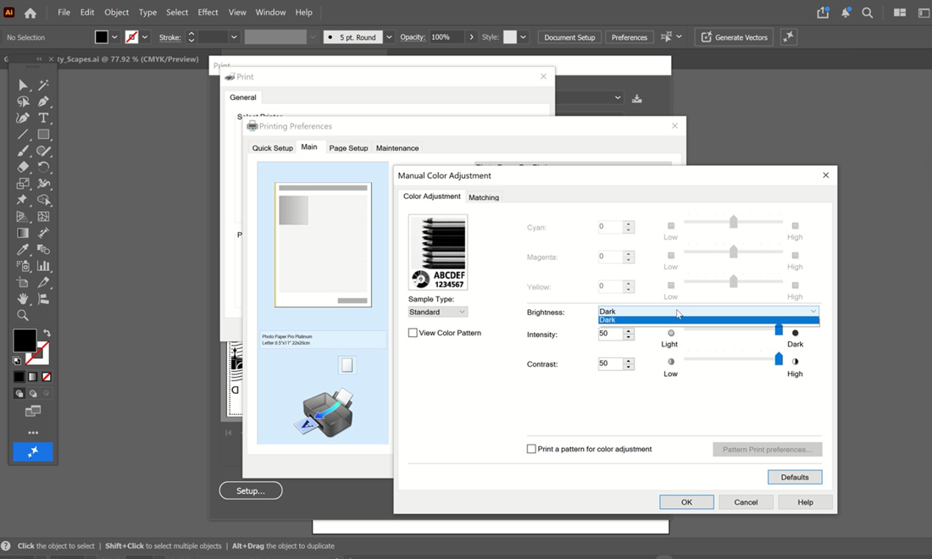Open the stroke weight dropdown
The image size is (932, 559).
click(x=234, y=36)
